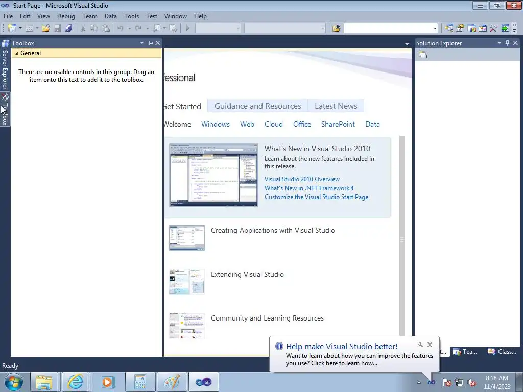
Task: Open the Add New Item dropdown arrow
Action: pyautogui.click(x=37, y=29)
